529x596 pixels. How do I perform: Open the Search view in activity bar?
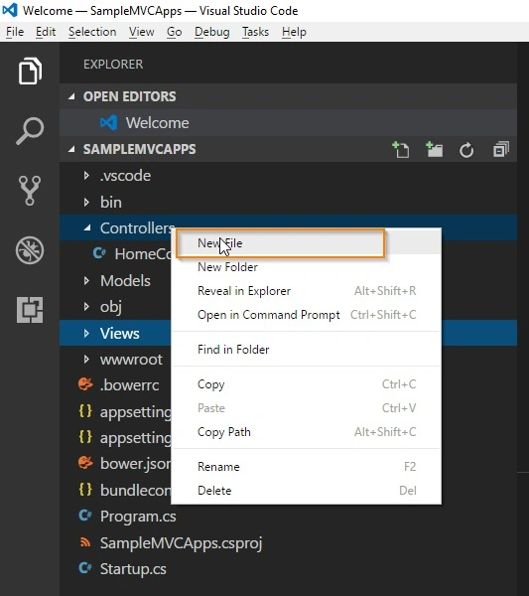(30, 131)
